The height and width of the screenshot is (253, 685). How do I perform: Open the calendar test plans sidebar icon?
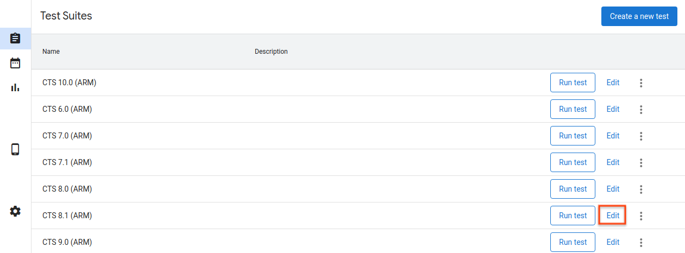tap(15, 63)
